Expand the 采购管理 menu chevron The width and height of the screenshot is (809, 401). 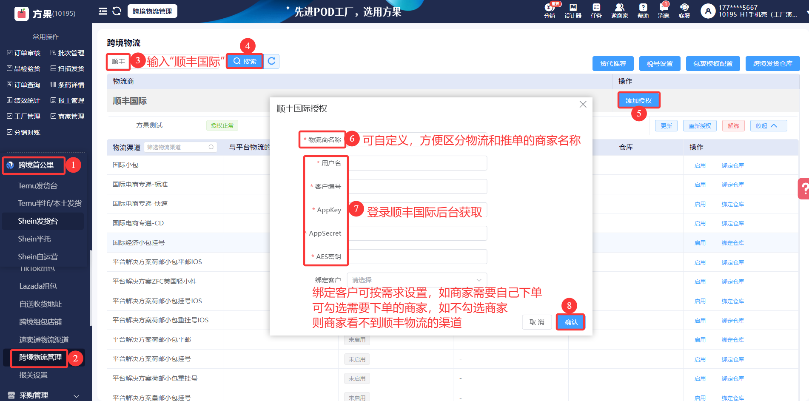click(77, 396)
